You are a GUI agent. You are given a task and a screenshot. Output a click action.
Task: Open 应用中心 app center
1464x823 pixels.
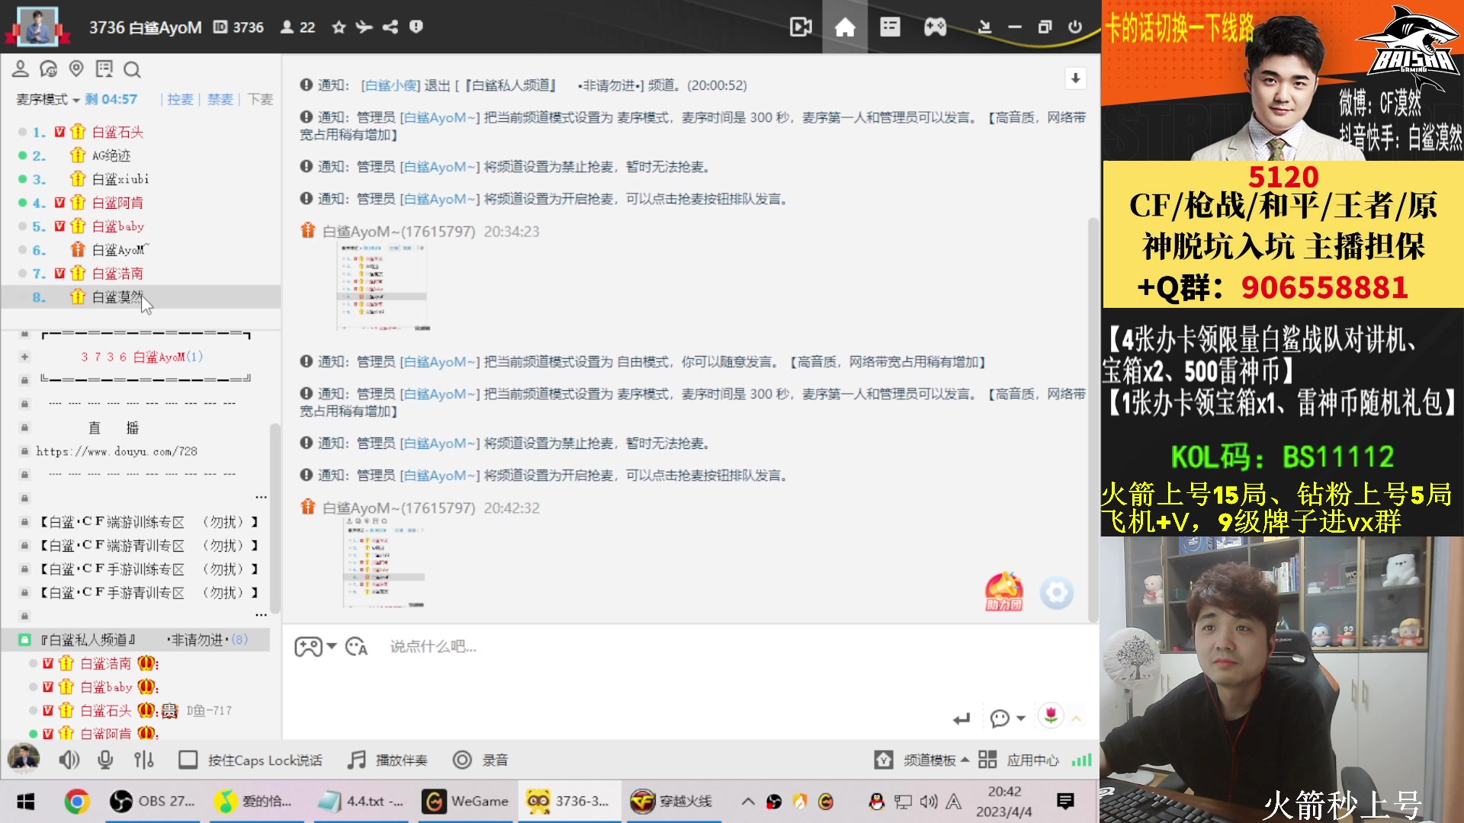[1019, 760]
